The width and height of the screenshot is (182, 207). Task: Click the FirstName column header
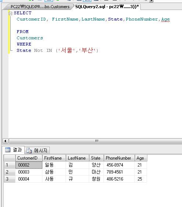coord(54,158)
